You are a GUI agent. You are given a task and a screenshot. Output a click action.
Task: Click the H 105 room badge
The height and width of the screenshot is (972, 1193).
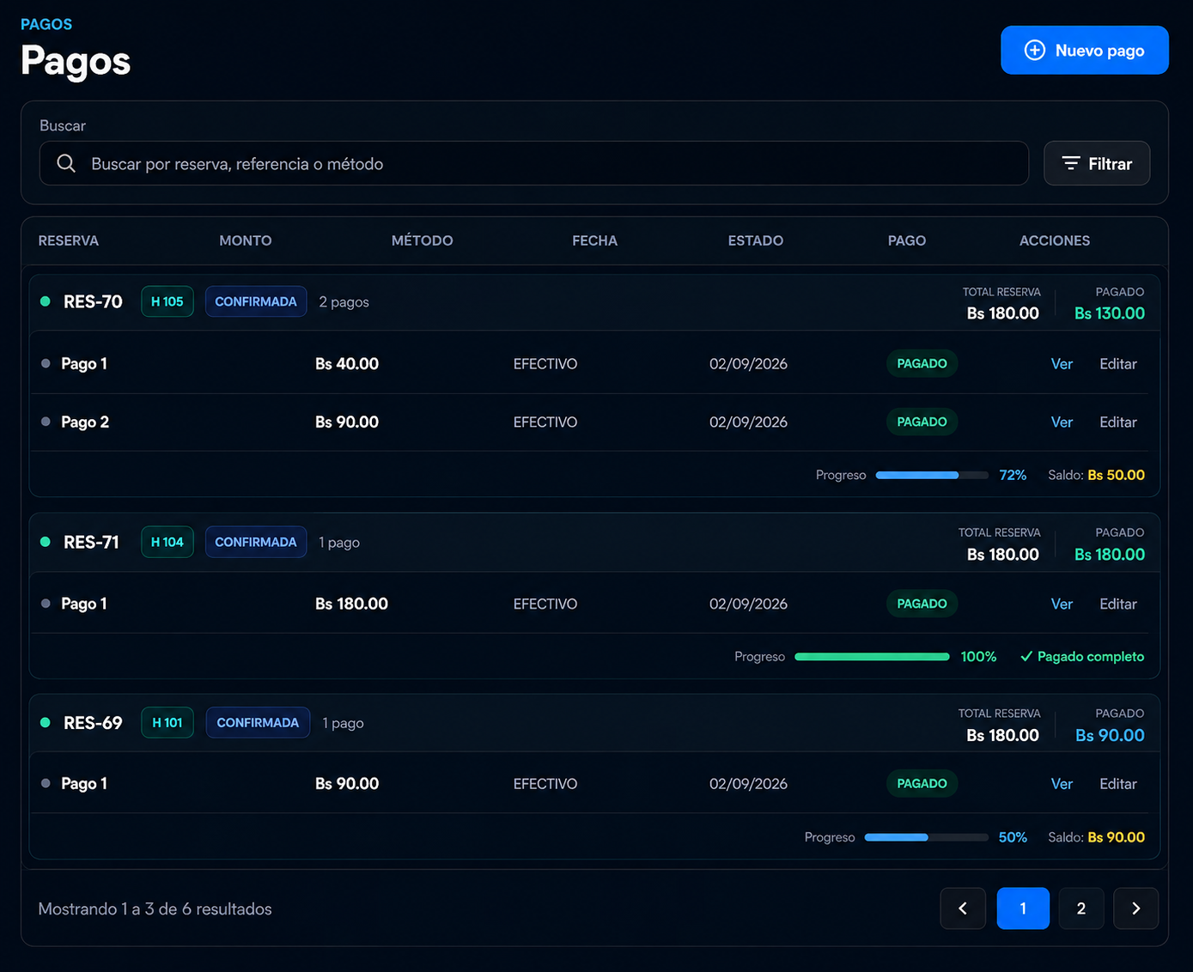[167, 301]
